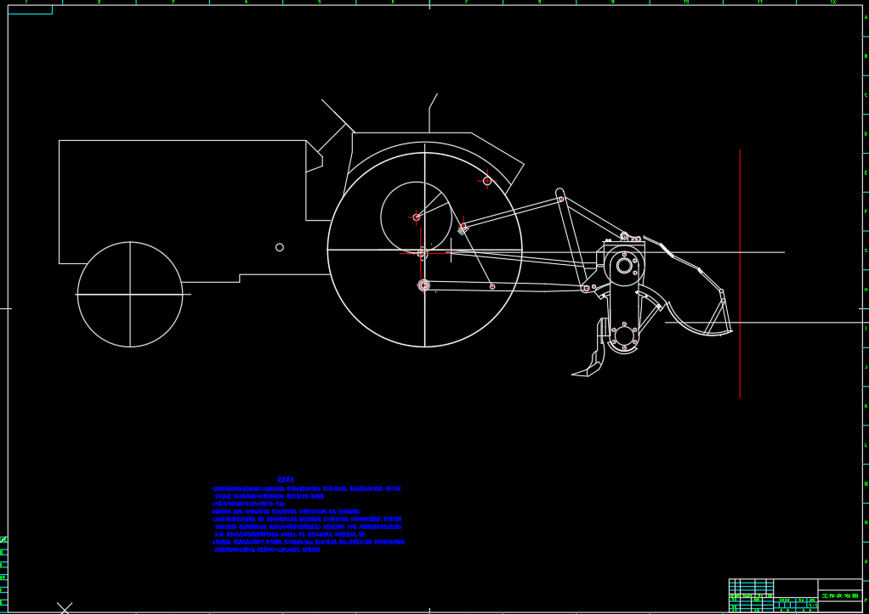This screenshot has width=869, height=614.
Task: Select the blue technical requirements text block
Action: pos(306,519)
